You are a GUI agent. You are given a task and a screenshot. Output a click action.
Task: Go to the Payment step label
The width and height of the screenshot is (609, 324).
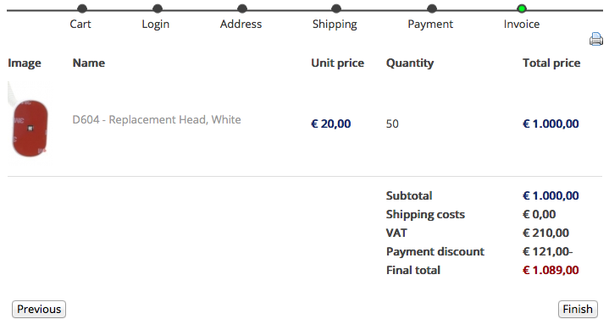(x=430, y=25)
